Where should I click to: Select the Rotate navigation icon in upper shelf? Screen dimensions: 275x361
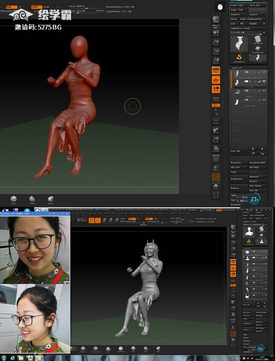click(x=216, y=149)
